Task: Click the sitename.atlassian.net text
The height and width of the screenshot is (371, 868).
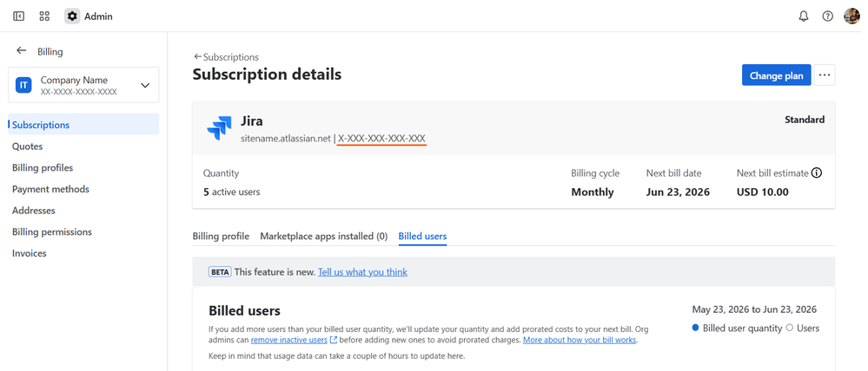Action: pyautogui.click(x=286, y=139)
